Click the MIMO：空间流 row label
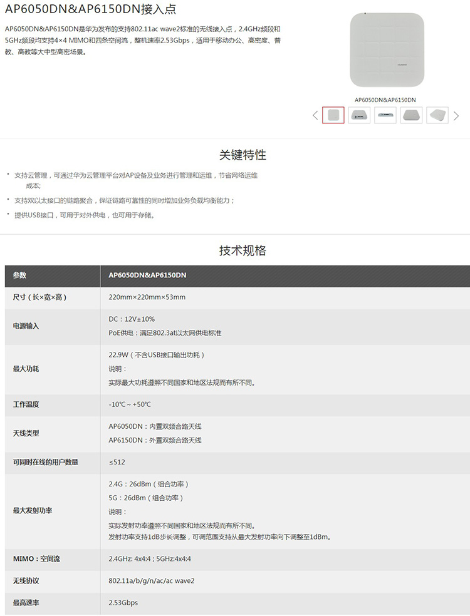470x616 pixels. [x=36, y=559]
